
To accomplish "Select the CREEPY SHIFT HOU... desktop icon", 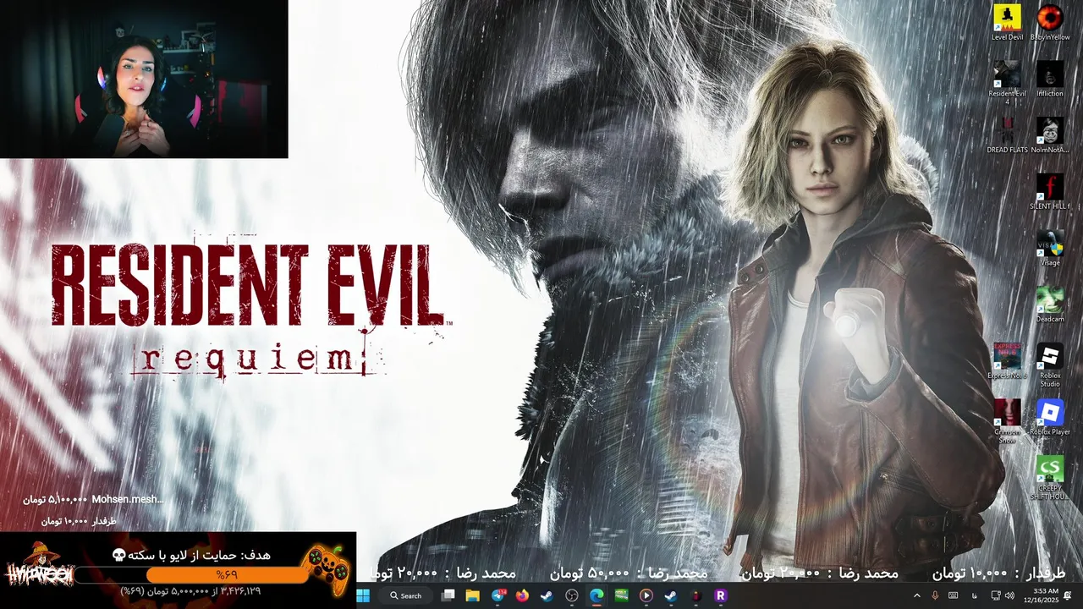I will [1050, 479].
